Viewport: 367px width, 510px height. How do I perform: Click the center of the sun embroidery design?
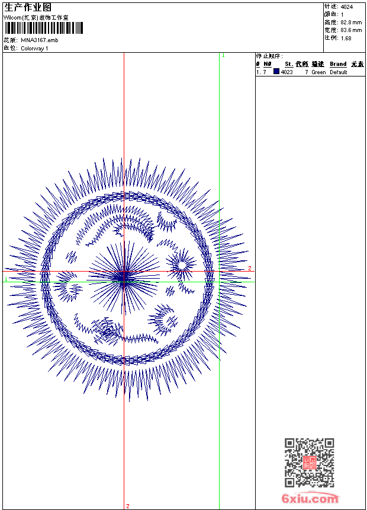(x=124, y=278)
